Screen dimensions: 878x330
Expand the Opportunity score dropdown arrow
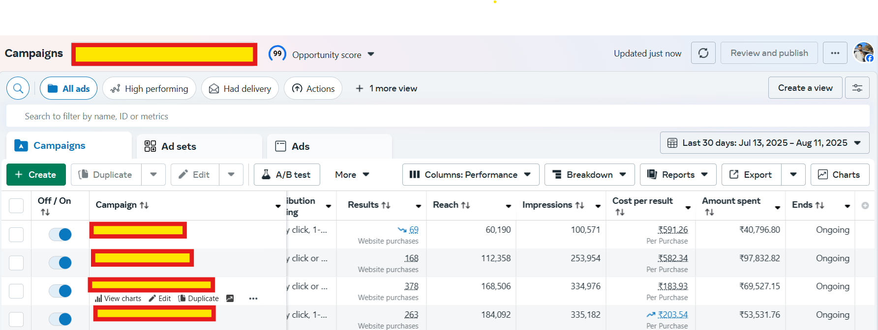(371, 54)
